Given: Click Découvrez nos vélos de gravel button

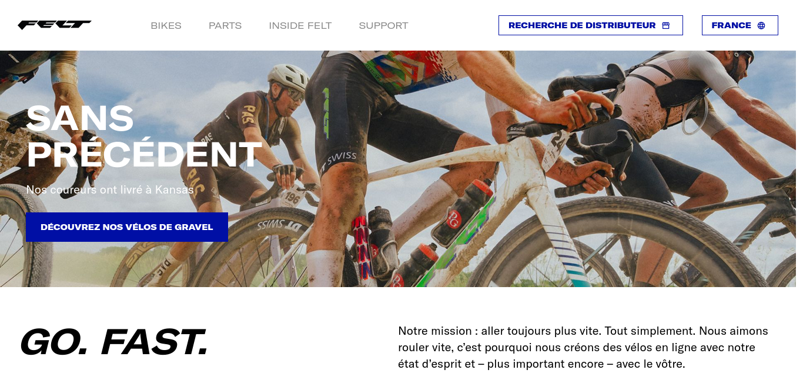Looking at the screenshot, I should [x=127, y=227].
